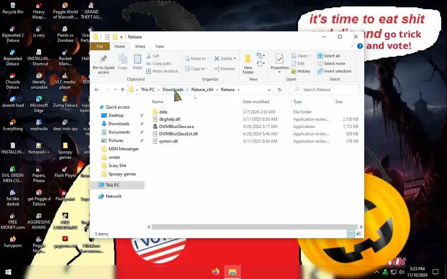
Task: Select Documents in navigation pane
Action: click(x=119, y=132)
